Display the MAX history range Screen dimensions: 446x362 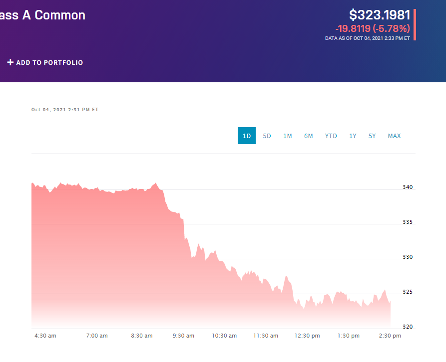tap(395, 136)
